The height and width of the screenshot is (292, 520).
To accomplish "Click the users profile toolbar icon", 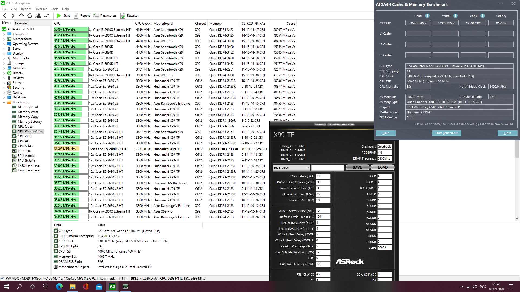I will 38,16.
